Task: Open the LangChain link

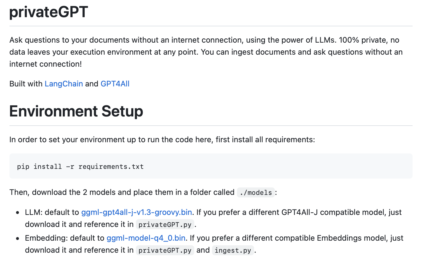Action: point(64,84)
